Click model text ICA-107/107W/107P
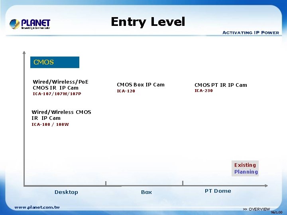The image size is (287, 215). (57, 94)
